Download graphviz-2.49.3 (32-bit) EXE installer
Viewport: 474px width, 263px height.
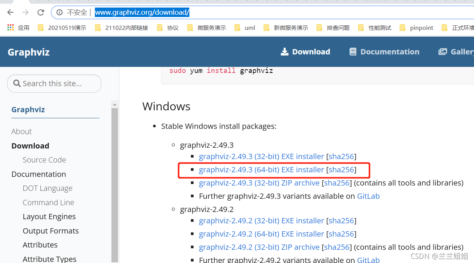[262, 156]
